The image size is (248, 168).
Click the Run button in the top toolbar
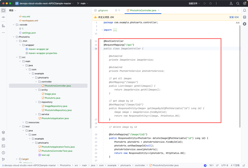(205, 3)
